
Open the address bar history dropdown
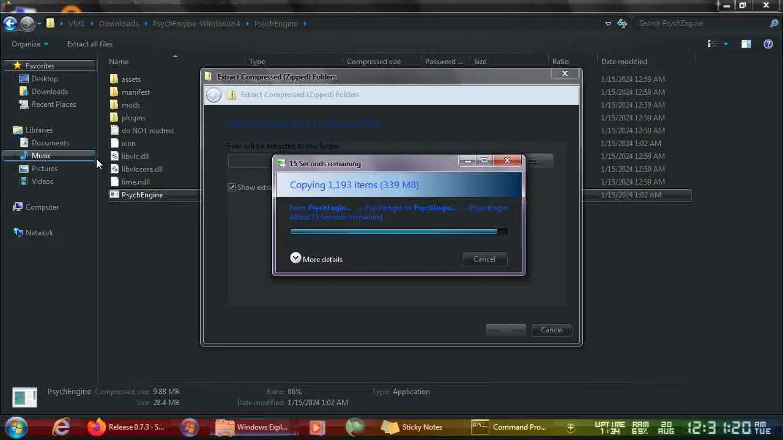point(608,23)
